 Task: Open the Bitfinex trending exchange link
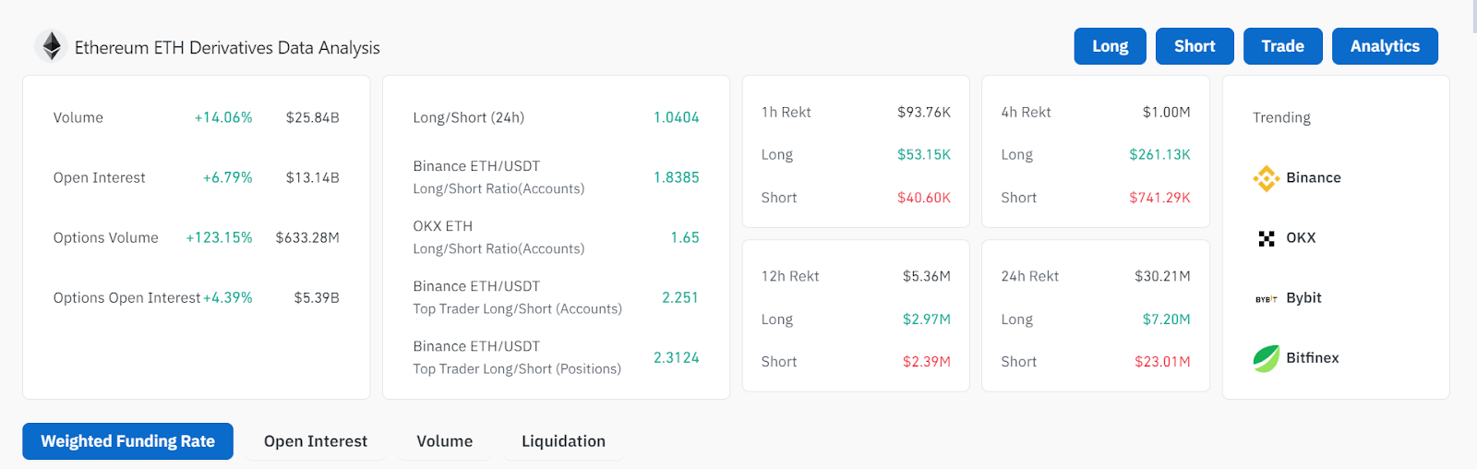click(x=1312, y=358)
